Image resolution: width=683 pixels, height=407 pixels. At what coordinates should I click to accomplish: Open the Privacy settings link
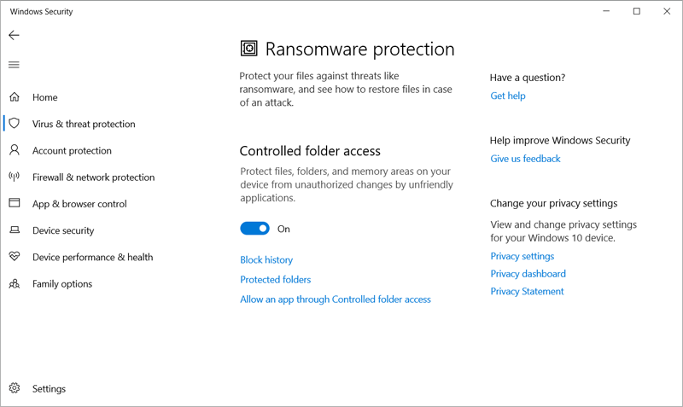[x=522, y=256]
